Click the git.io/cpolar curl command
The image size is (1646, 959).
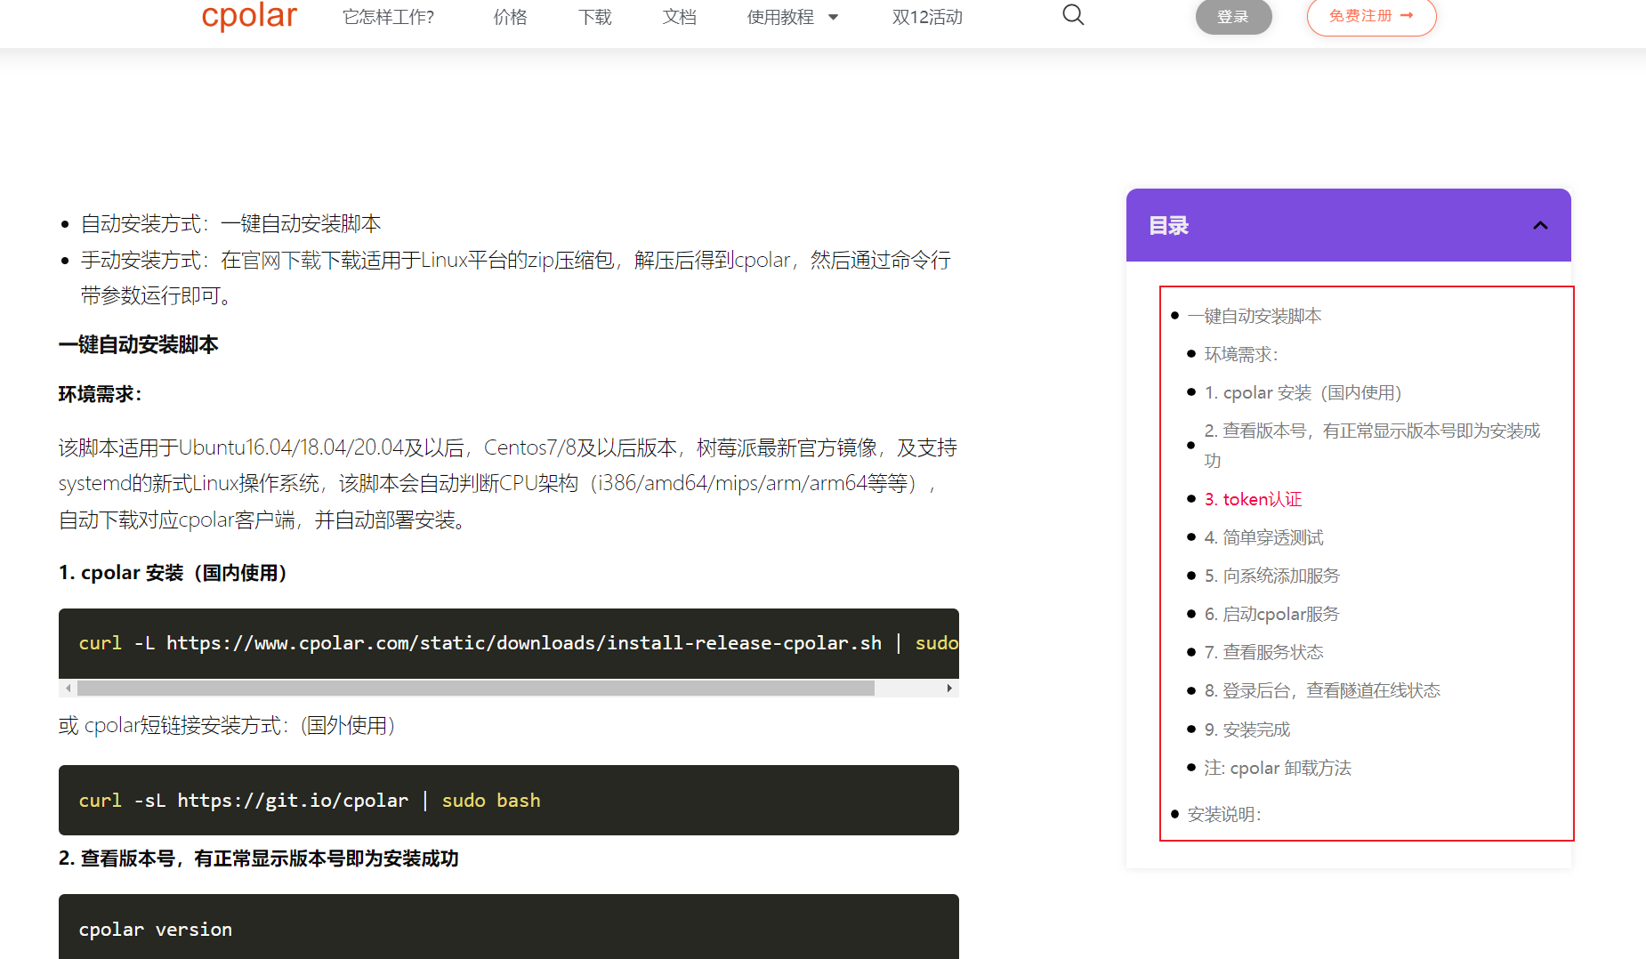(310, 801)
